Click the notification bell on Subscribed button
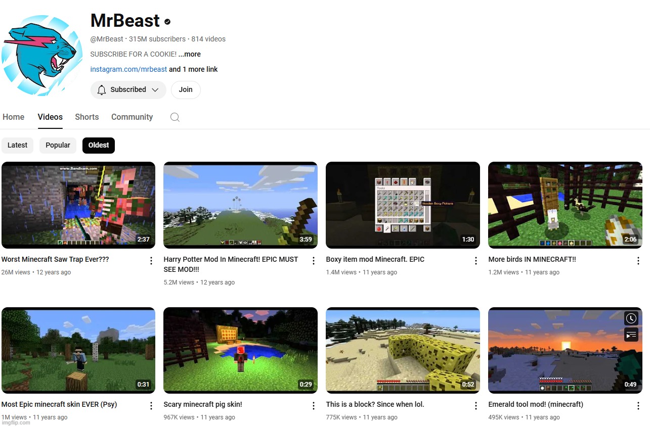 pyautogui.click(x=102, y=89)
